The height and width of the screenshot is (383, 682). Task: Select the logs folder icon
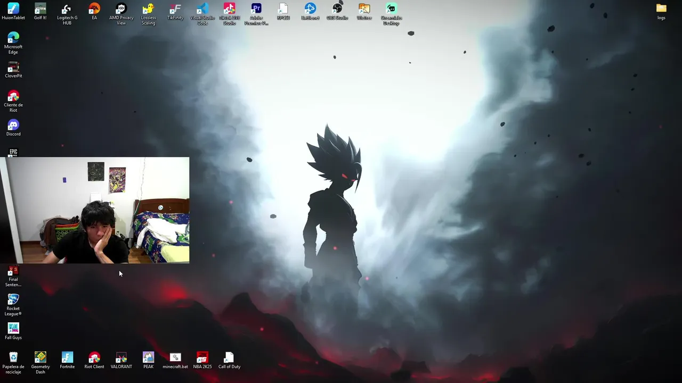click(661, 12)
